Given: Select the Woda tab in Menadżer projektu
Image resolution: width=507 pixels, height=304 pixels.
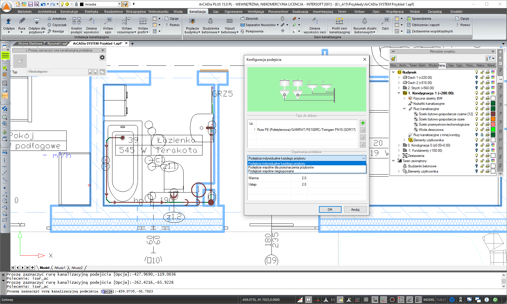Looking at the screenshot, I should [x=432, y=65].
